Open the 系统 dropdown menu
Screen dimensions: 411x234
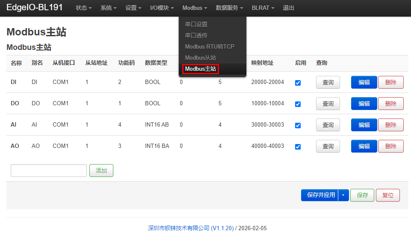[108, 8]
